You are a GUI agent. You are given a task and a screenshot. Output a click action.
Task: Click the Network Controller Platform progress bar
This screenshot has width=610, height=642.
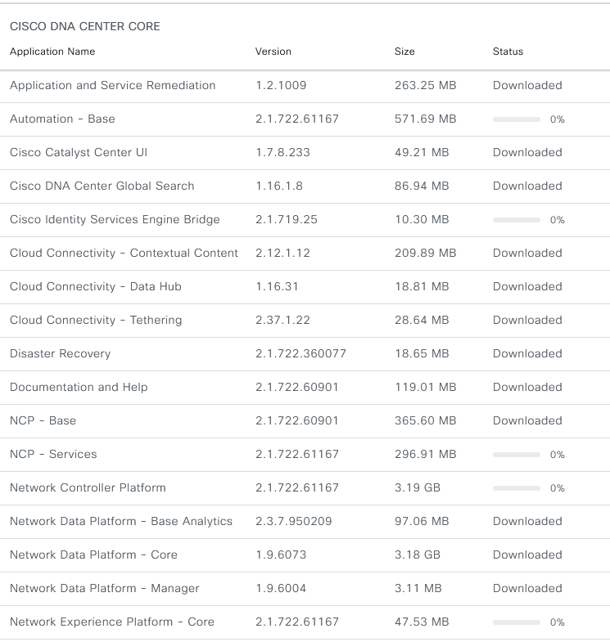coord(516,488)
